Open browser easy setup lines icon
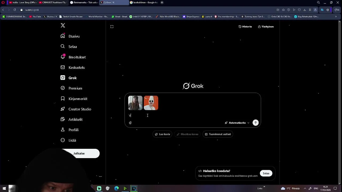Screen dimensions: 342x192 pyautogui.click(x=310, y=10)
